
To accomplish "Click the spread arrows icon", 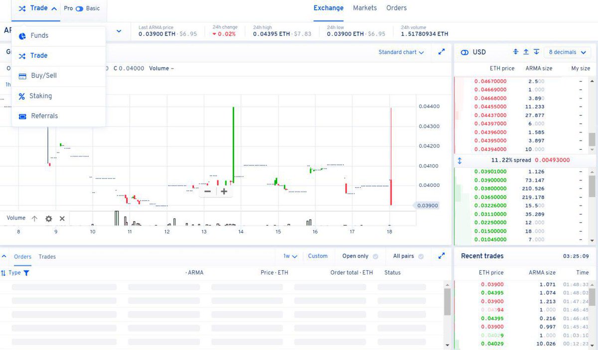I will pos(459,161).
